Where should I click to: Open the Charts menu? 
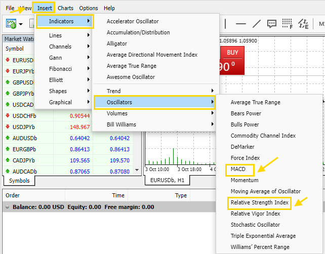pos(65,8)
